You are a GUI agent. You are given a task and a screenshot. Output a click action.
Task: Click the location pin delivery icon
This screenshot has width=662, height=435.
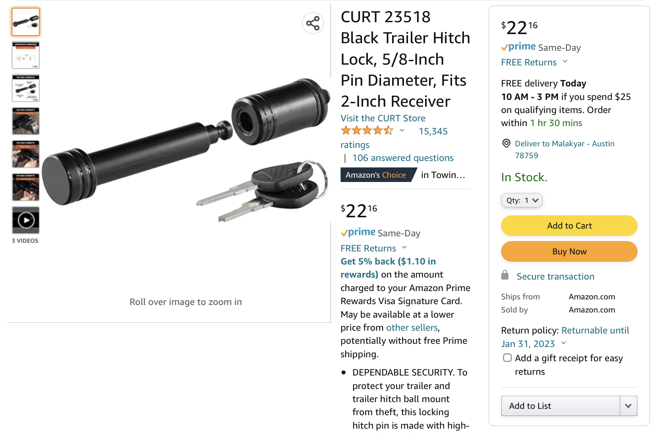pyautogui.click(x=506, y=143)
